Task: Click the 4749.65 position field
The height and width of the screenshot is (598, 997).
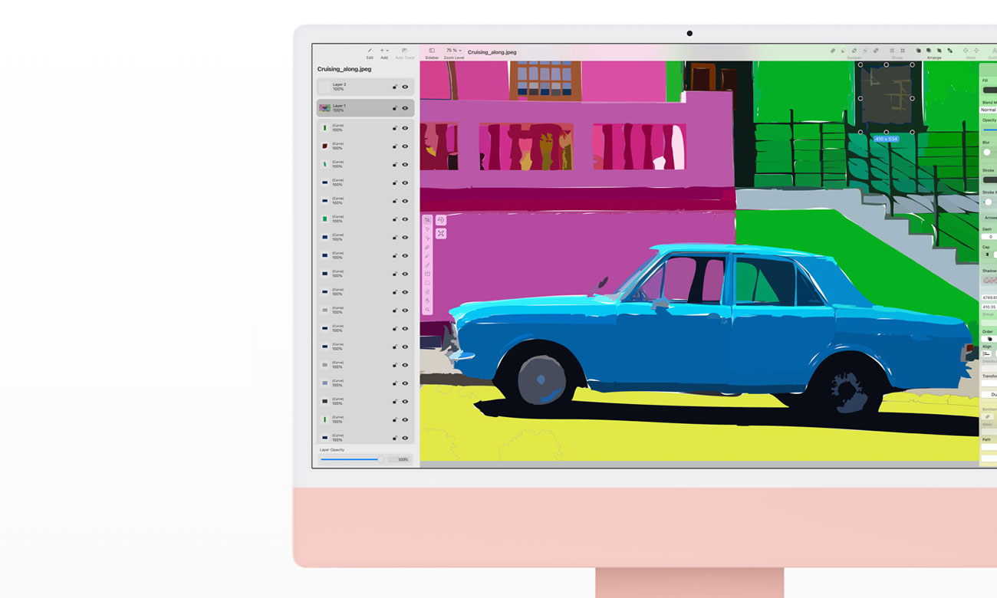Action: pos(989,297)
